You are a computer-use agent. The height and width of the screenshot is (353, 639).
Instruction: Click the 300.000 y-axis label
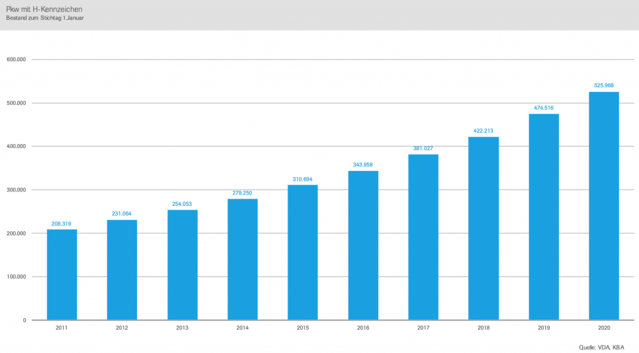[16, 190]
